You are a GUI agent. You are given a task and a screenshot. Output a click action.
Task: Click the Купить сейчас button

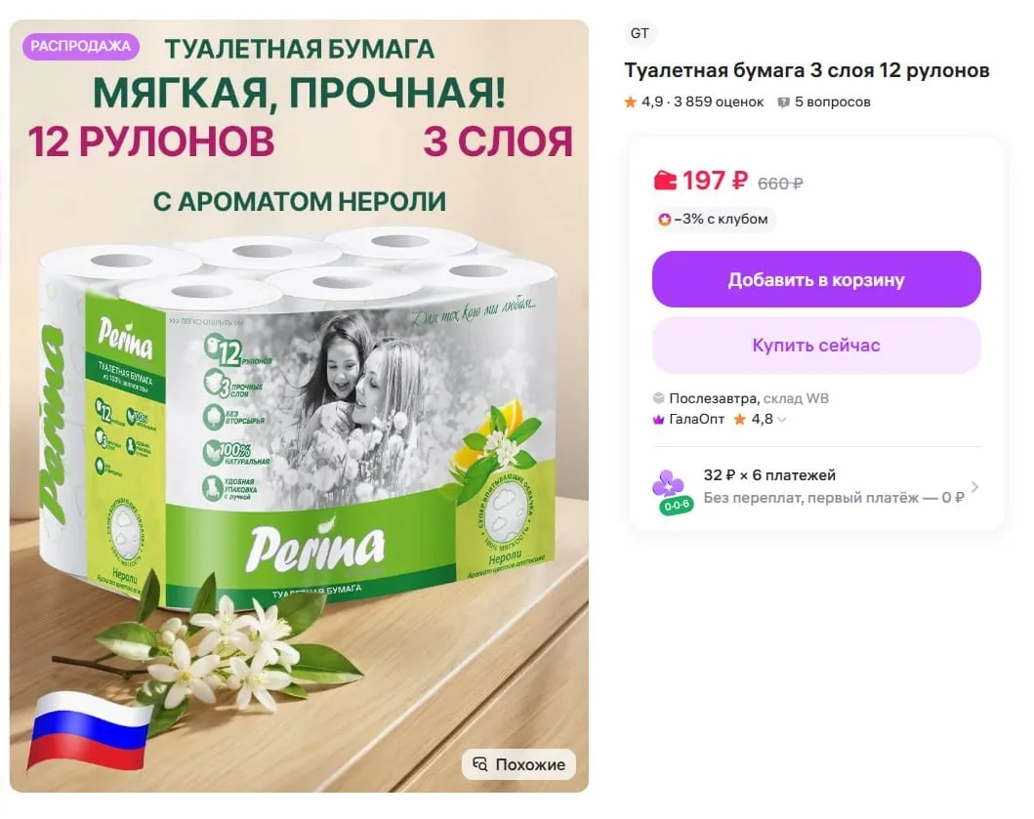coord(816,346)
